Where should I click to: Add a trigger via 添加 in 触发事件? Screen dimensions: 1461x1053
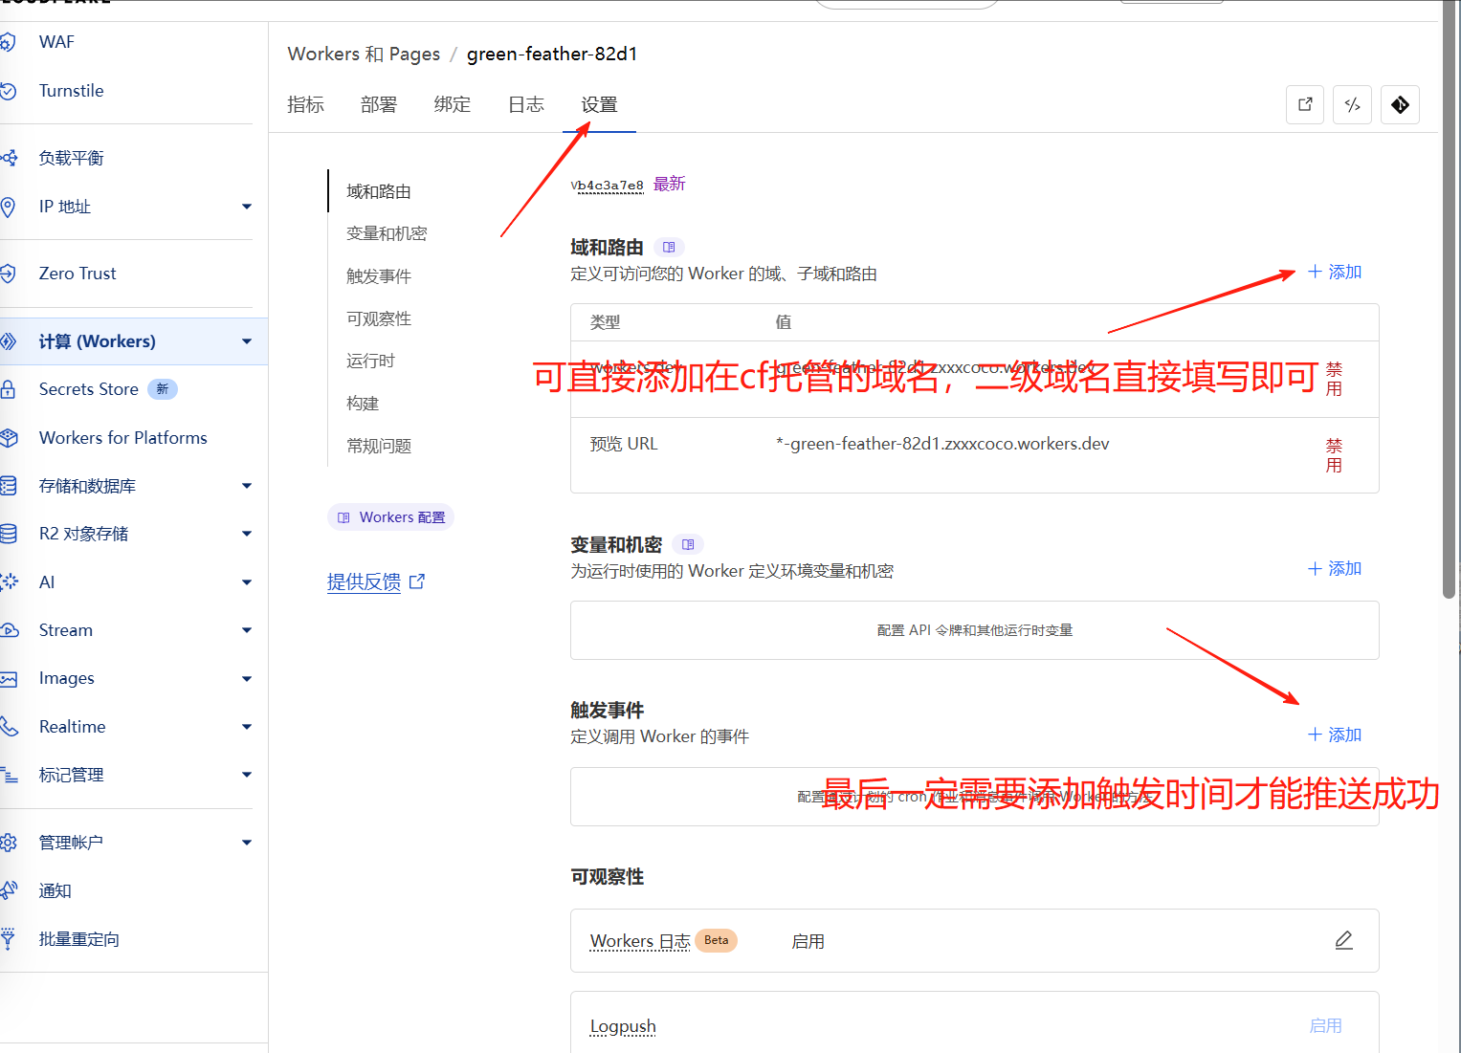pyautogui.click(x=1335, y=735)
